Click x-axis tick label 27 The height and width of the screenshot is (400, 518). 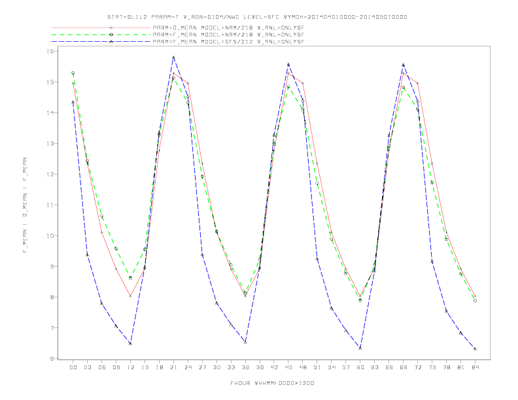[x=203, y=367]
